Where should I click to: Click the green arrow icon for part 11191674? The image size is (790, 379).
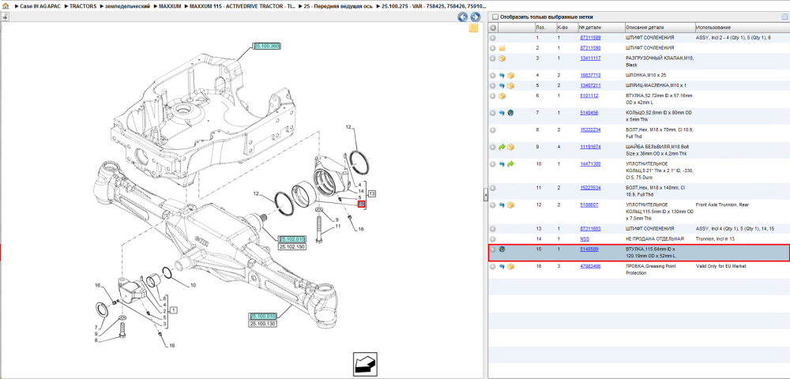[502, 147]
